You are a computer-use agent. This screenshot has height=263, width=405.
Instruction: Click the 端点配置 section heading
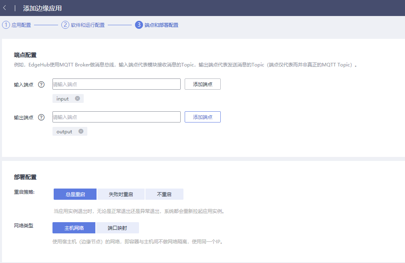pyautogui.click(x=25, y=55)
